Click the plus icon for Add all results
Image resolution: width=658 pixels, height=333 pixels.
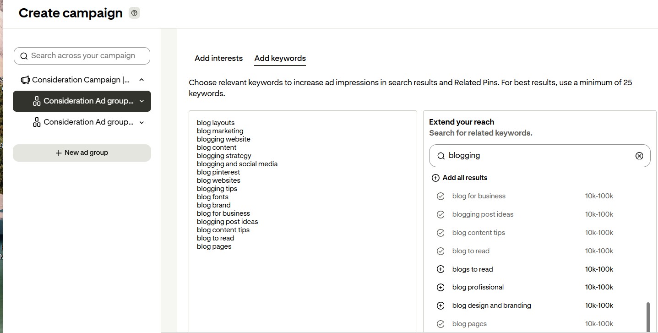pos(435,178)
